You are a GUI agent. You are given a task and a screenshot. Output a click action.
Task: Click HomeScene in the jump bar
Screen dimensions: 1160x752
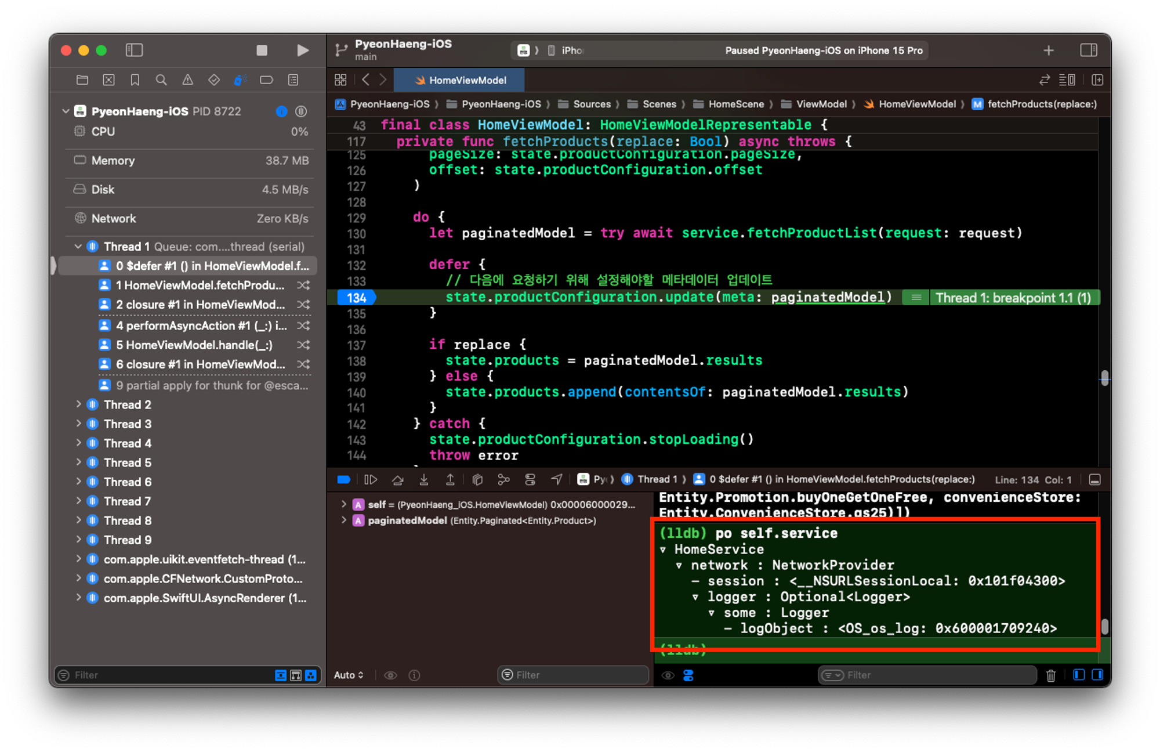pyautogui.click(x=728, y=104)
